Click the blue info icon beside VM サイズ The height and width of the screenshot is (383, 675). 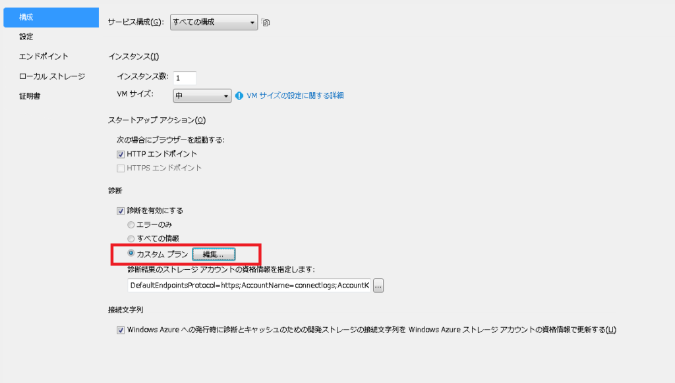[239, 96]
